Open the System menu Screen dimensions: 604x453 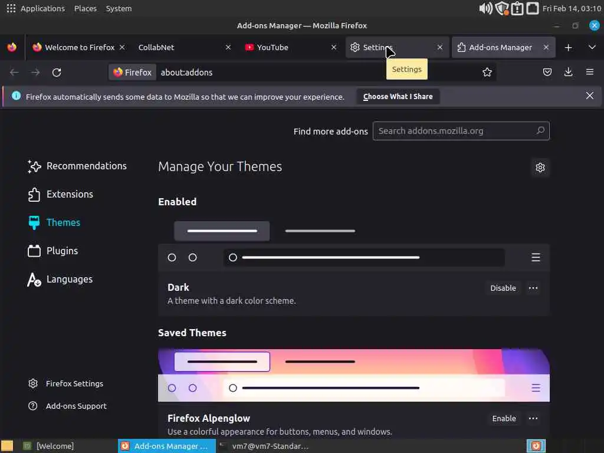tap(119, 8)
